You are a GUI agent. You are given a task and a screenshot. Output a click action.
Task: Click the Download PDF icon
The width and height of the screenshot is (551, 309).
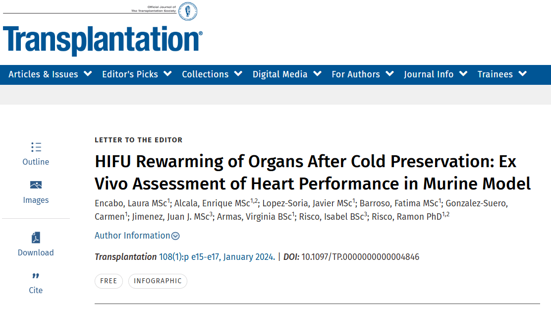(36, 238)
